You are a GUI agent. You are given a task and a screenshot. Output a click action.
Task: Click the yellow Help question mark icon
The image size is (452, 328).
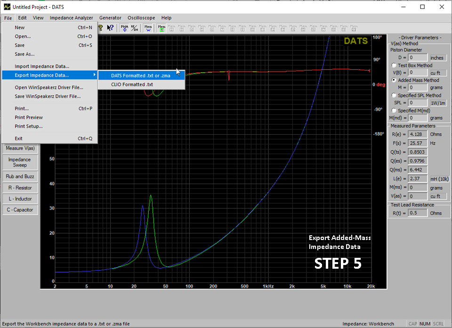coord(100,28)
